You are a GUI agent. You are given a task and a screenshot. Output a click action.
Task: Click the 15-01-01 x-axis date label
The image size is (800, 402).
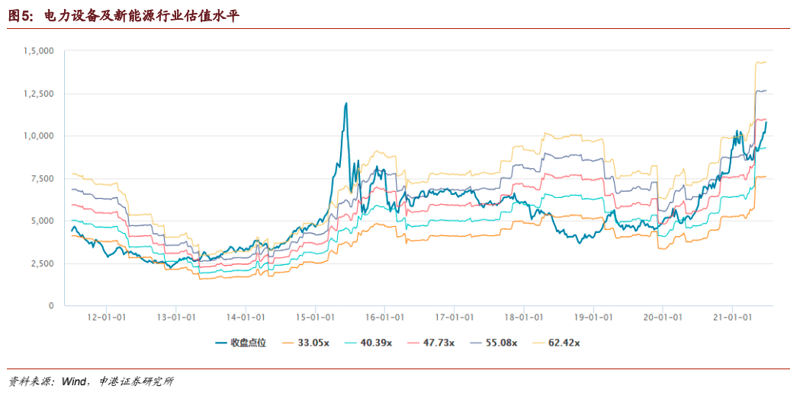315,317
